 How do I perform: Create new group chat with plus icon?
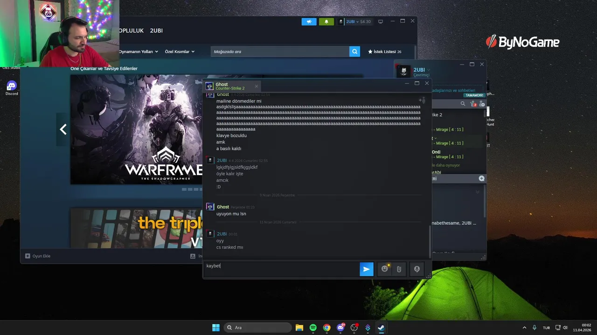(481, 179)
